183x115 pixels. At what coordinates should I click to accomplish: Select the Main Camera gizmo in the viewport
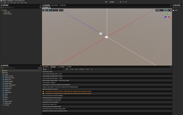tap(101, 34)
